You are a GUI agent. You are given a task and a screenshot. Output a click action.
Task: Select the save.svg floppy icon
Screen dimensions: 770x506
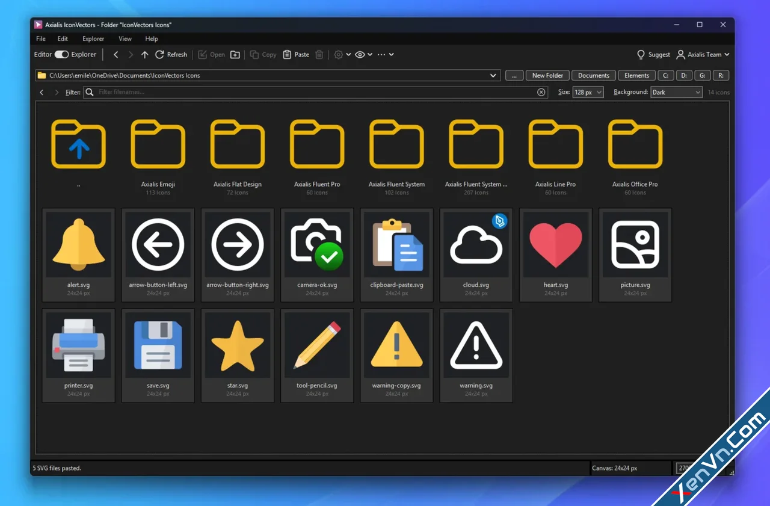[x=158, y=356]
